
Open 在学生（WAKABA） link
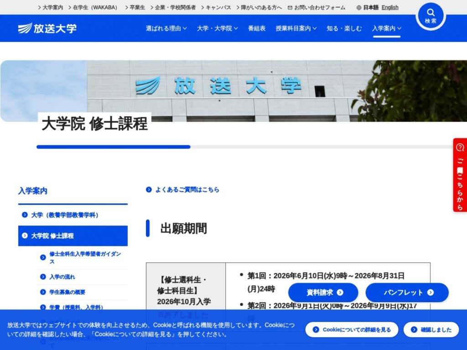[93, 8]
